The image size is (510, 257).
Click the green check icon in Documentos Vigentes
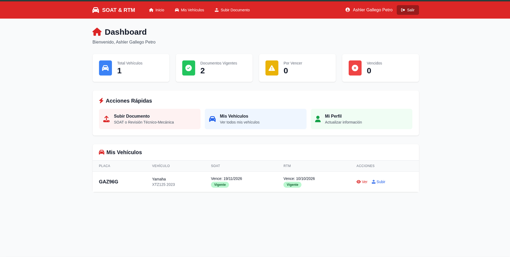[x=188, y=68]
